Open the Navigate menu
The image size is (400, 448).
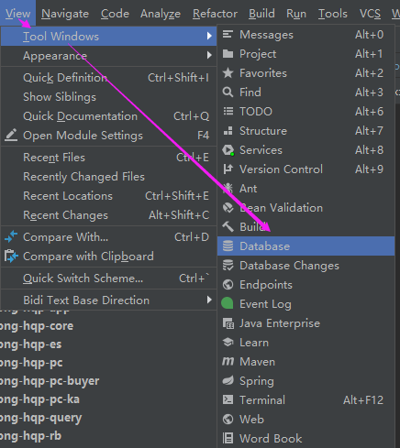[x=65, y=14]
